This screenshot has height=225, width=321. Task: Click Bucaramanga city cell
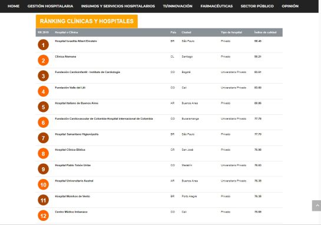click(x=190, y=119)
